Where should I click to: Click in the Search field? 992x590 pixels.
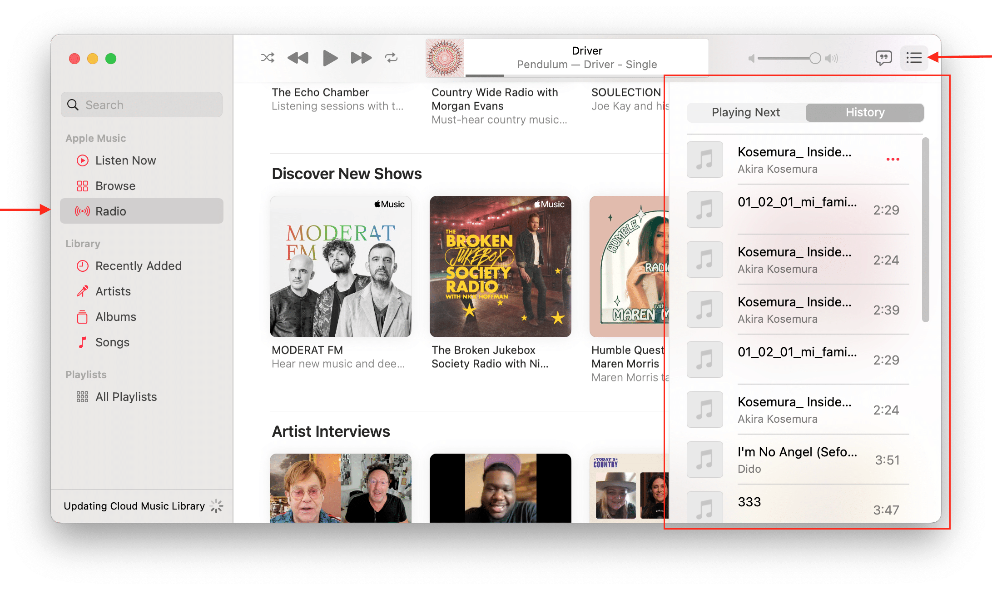pyautogui.click(x=142, y=105)
